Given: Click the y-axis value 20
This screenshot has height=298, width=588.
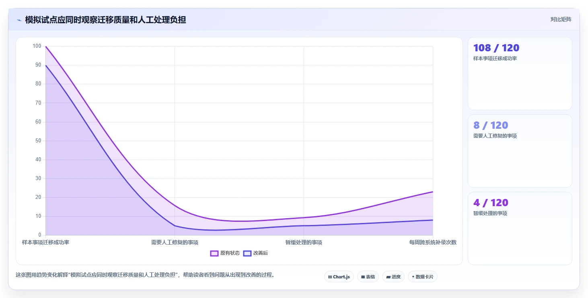Looking at the screenshot, I should tap(38, 197).
